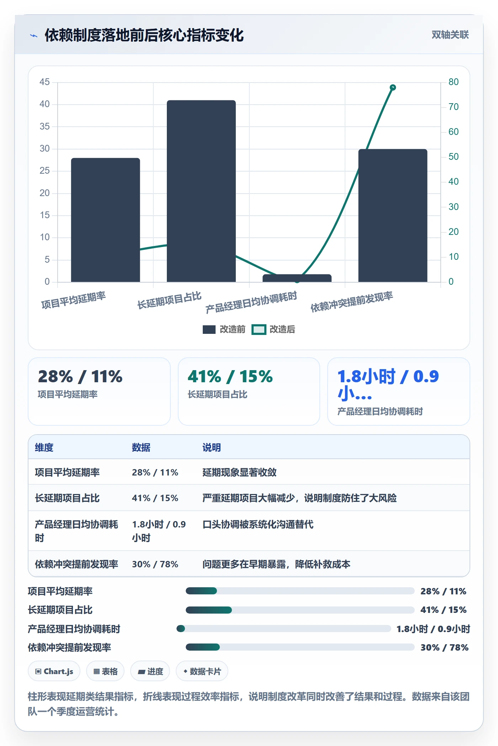Open the 41% / 15% data card

click(x=249, y=392)
